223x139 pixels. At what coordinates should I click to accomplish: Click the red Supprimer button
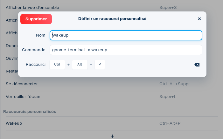pos(36,19)
